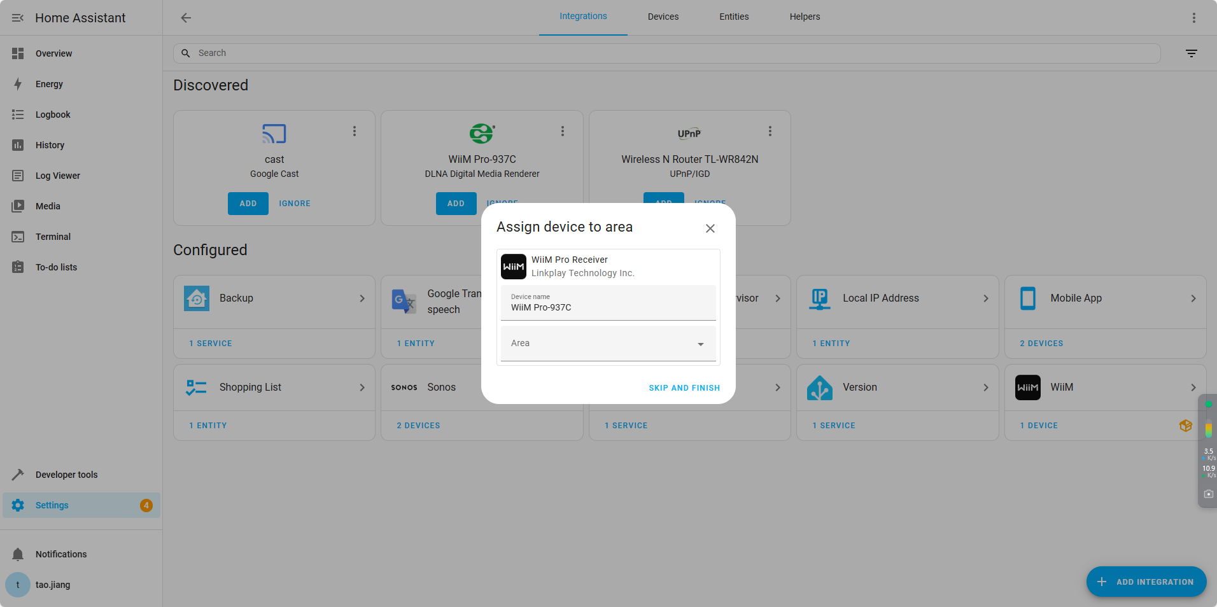The width and height of the screenshot is (1217, 607).
Task: Open the Overview dashboard
Action: click(81, 53)
